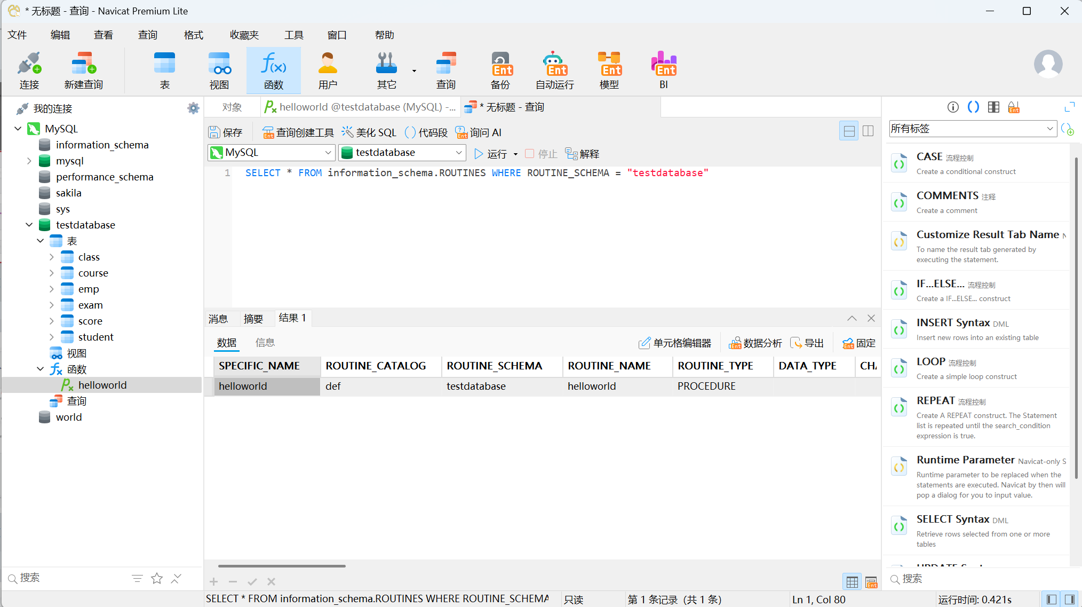
Task: Open the BI toolbar icon
Action: coord(663,64)
